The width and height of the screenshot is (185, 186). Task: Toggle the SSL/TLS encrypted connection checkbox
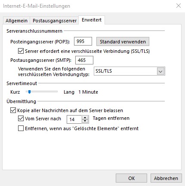click(21, 51)
